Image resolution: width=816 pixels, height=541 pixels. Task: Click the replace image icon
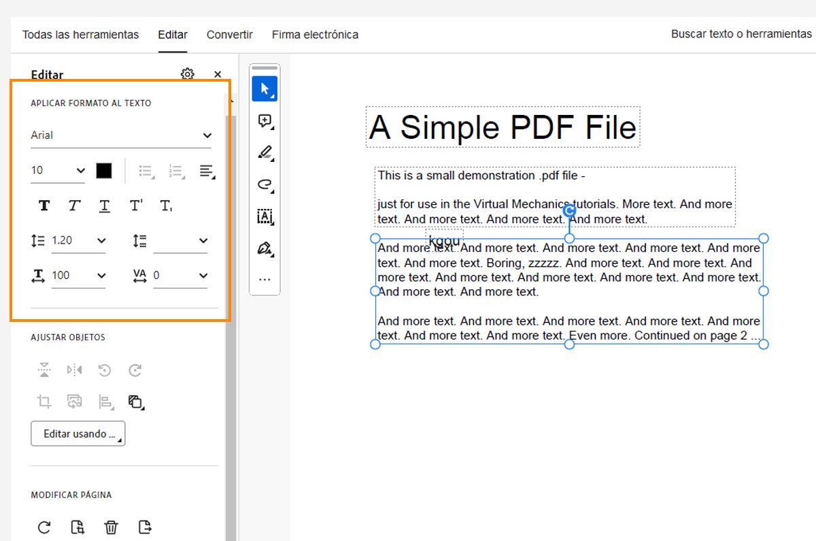(x=74, y=401)
